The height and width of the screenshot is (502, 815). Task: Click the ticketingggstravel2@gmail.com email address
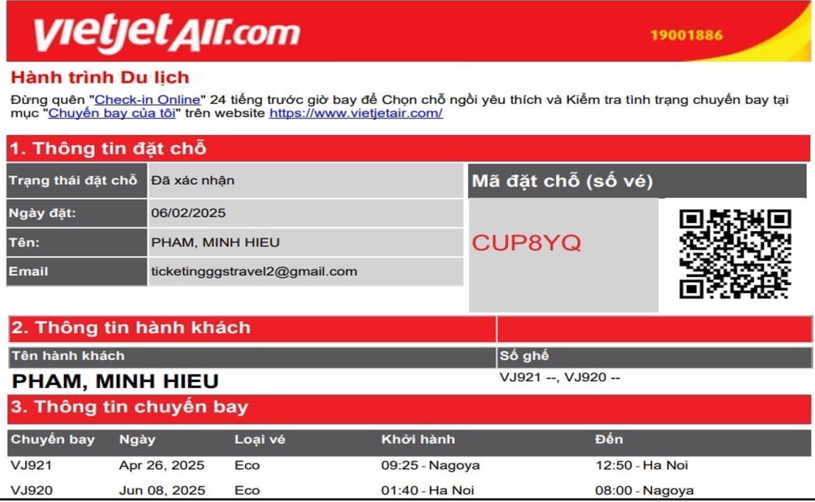coord(254,272)
